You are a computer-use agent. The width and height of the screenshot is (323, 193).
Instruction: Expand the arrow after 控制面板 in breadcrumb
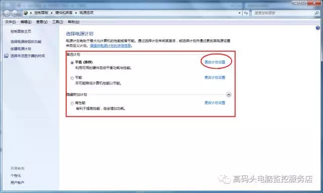pyautogui.click(x=51, y=13)
